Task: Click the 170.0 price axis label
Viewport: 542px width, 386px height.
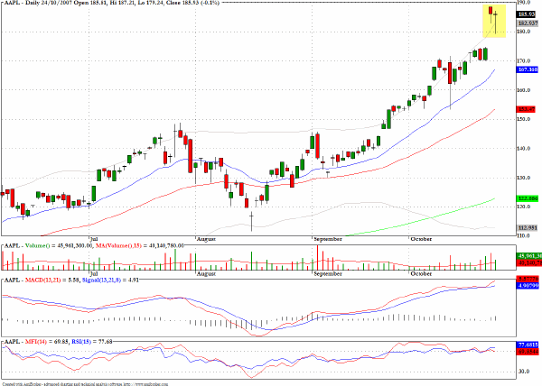Action: click(524, 61)
